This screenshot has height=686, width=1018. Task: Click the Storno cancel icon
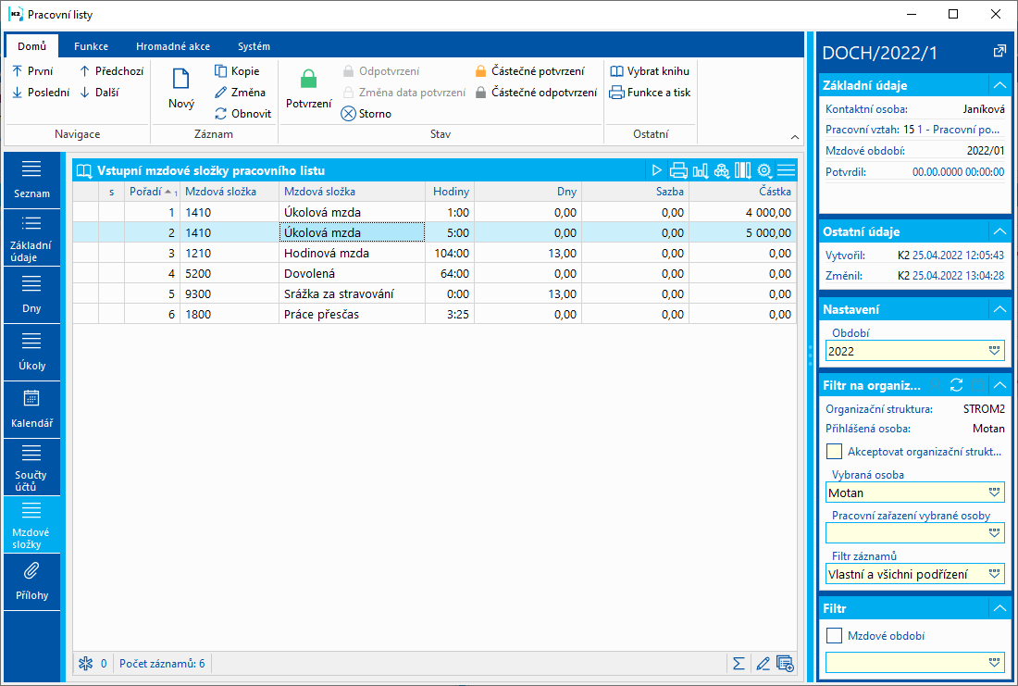pyautogui.click(x=348, y=114)
